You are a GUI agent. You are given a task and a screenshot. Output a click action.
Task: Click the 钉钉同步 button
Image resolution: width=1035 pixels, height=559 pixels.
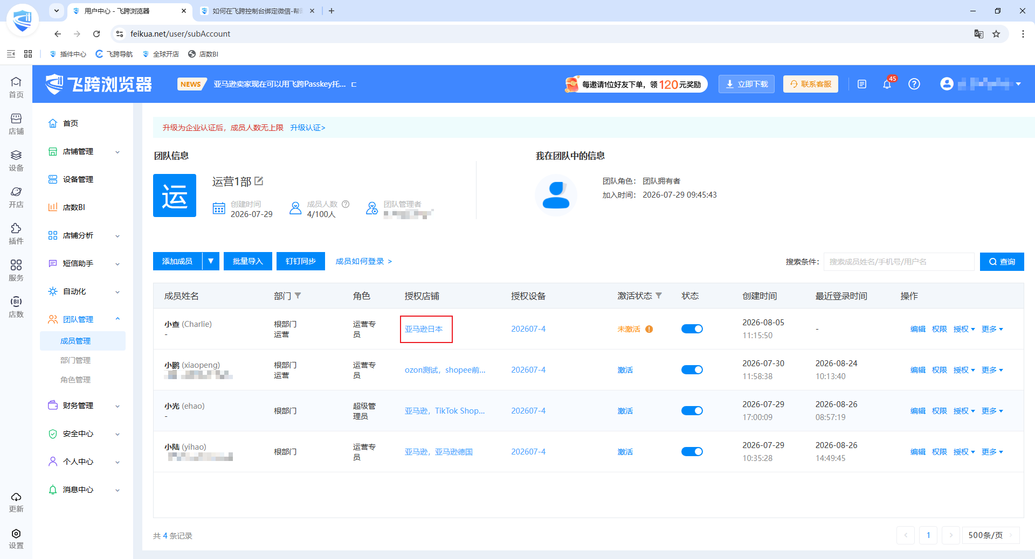(x=301, y=261)
